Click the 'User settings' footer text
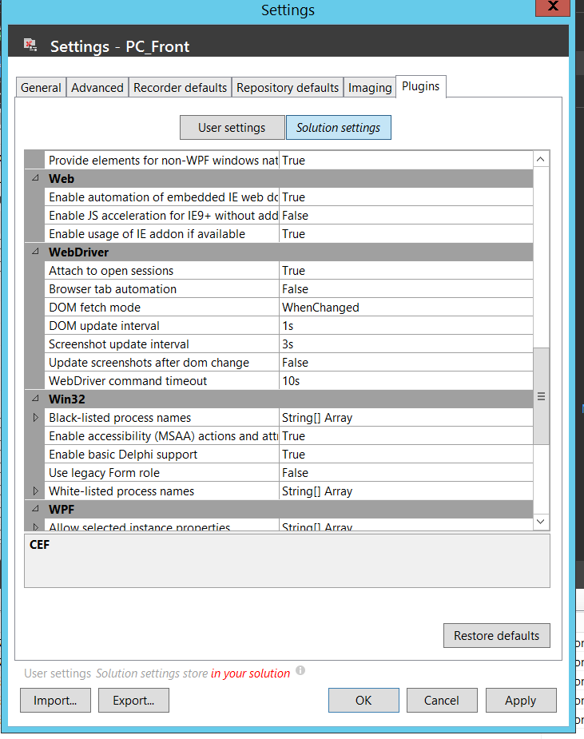This screenshot has height=739, width=584. click(x=58, y=673)
